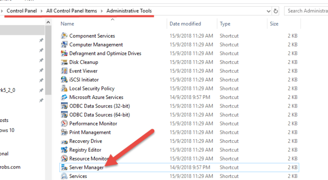Select the Registry Editor file name
The width and height of the screenshot is (328, 180).
pyautogui.click(x=85, y=150)
